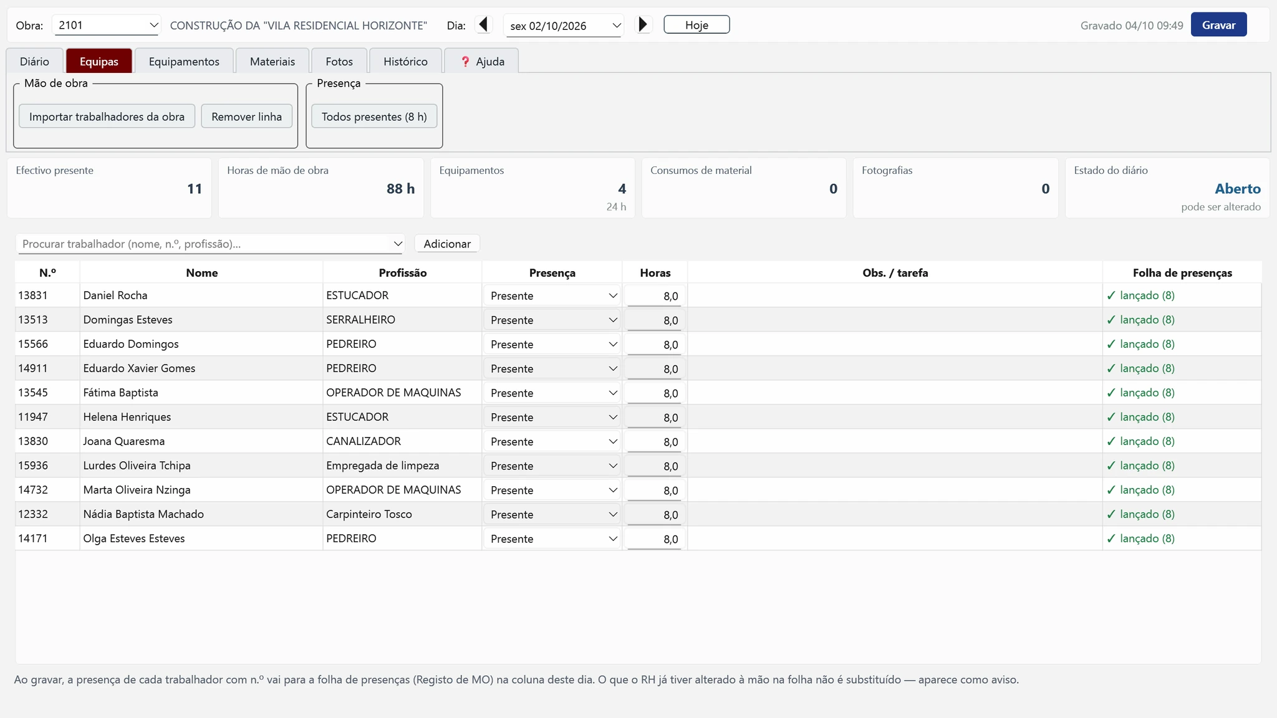
Task: Edit hours field for Helena Henriques
Action: [655, 417]
